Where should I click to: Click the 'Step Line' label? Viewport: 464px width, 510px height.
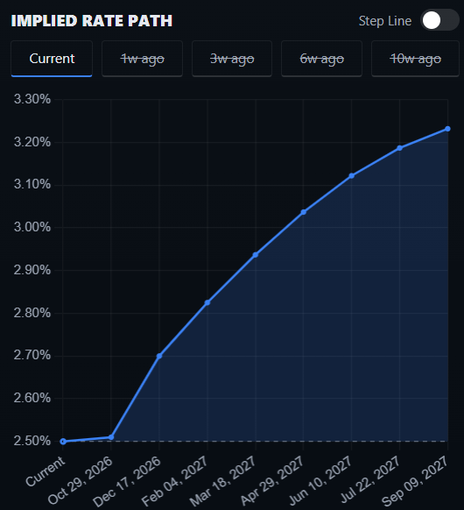click(385, 21)
